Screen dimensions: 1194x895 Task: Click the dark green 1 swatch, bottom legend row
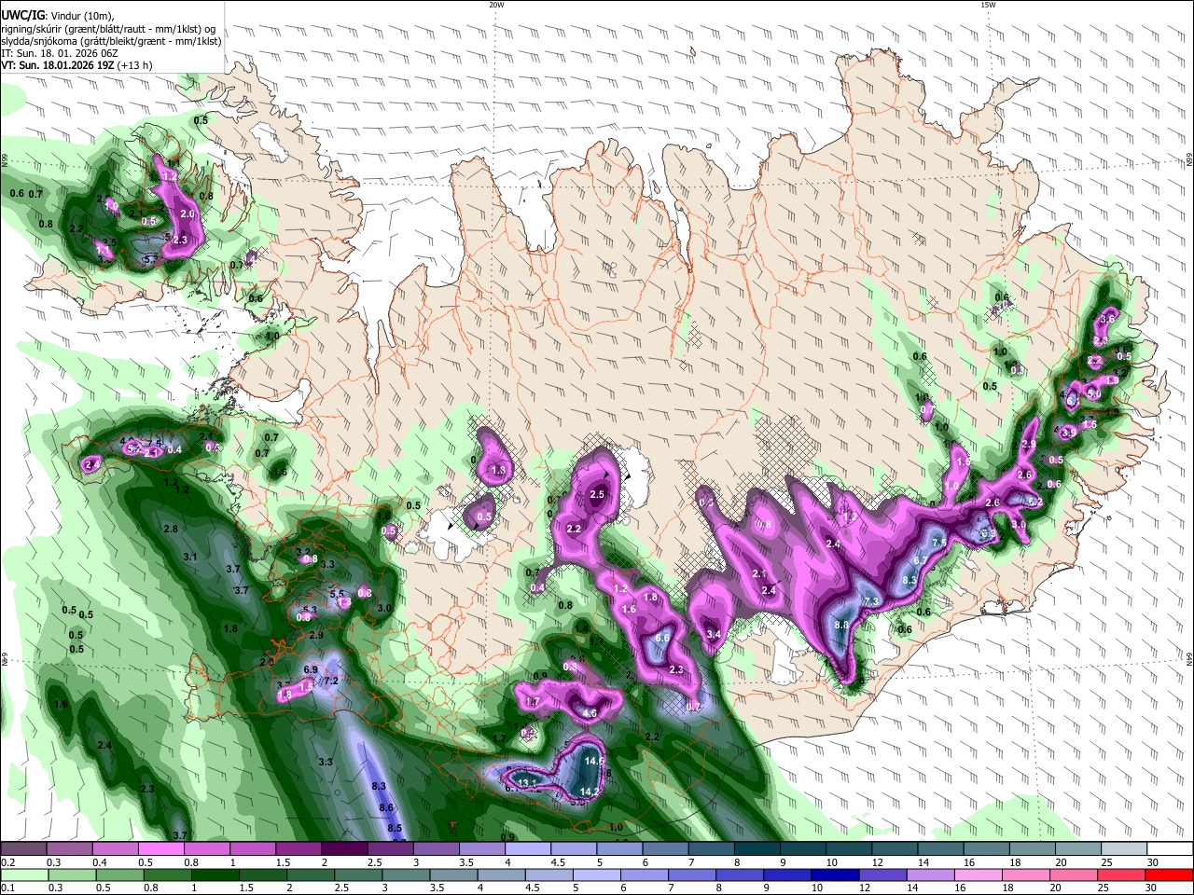[x=215, y=874]
